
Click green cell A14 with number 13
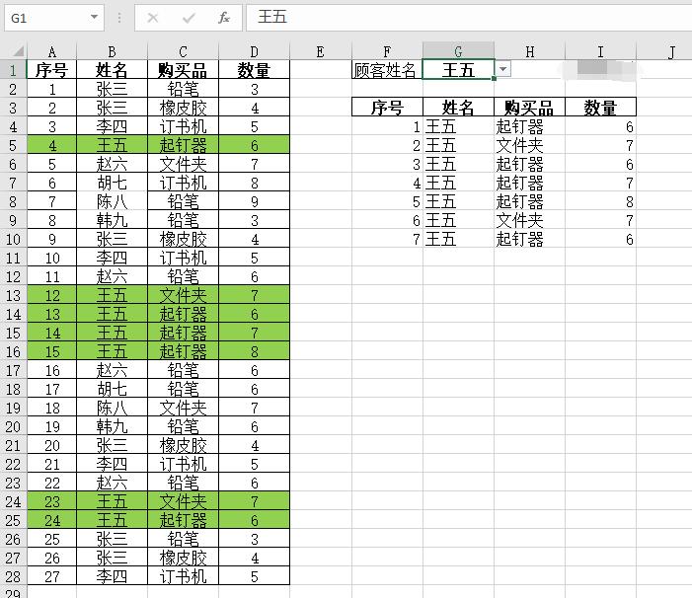[52, 314]
